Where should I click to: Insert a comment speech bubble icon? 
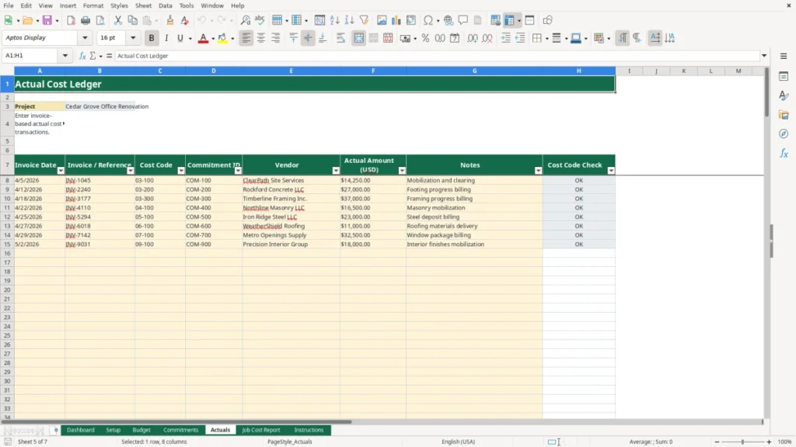pos(463,20)
